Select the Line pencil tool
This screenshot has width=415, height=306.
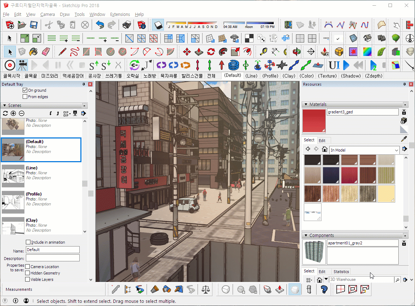tap(62, 52)
